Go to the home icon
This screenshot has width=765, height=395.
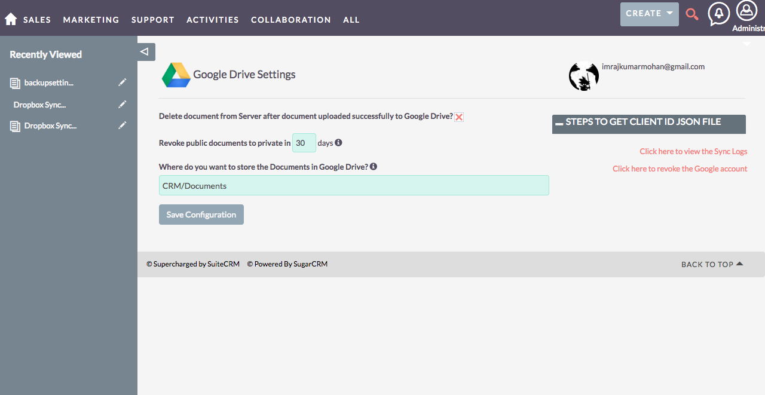pos(11,19)
